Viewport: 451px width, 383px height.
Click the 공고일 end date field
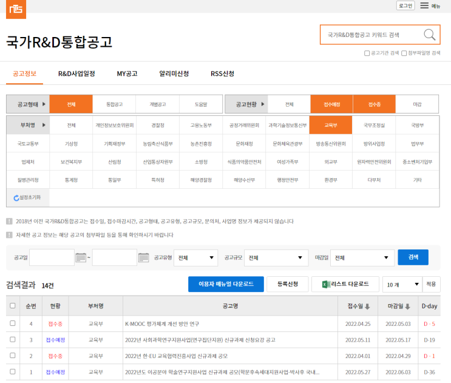[x=115, y=257]
